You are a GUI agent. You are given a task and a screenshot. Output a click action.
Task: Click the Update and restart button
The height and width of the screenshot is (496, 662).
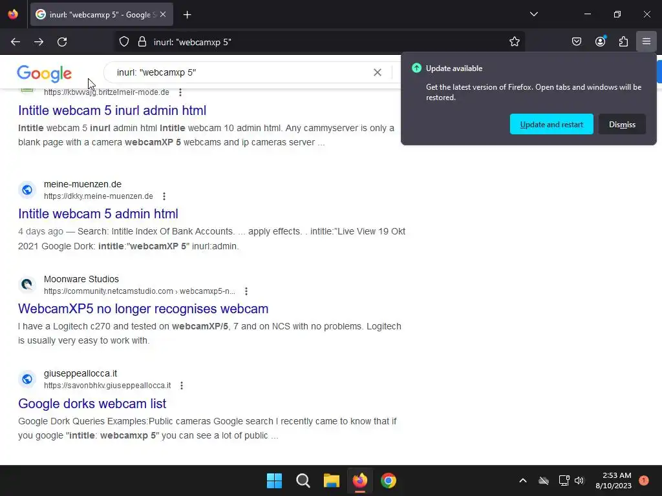point(551,125)
